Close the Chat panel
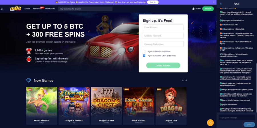Viewport: 257px width, 128px height. (x=221, y=4)
